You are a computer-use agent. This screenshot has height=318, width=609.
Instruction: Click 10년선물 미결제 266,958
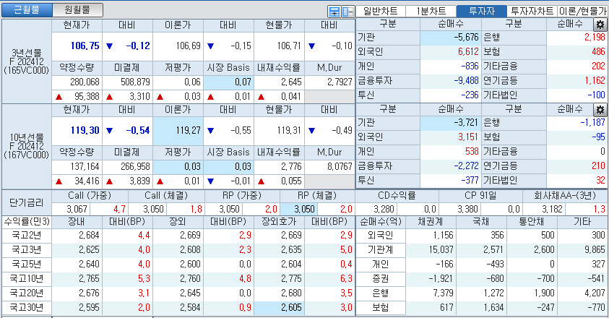coord(127,166)
